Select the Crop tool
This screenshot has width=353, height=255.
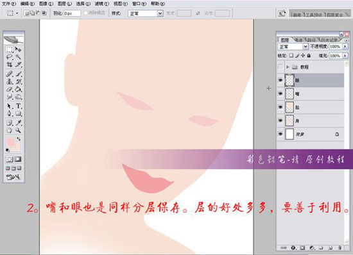click(x=10, y=65)
